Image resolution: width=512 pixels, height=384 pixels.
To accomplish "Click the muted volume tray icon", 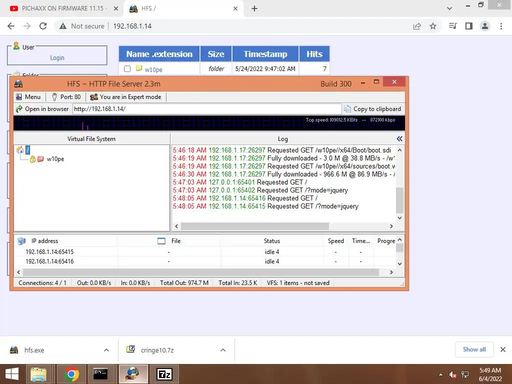I will point(452,374).
